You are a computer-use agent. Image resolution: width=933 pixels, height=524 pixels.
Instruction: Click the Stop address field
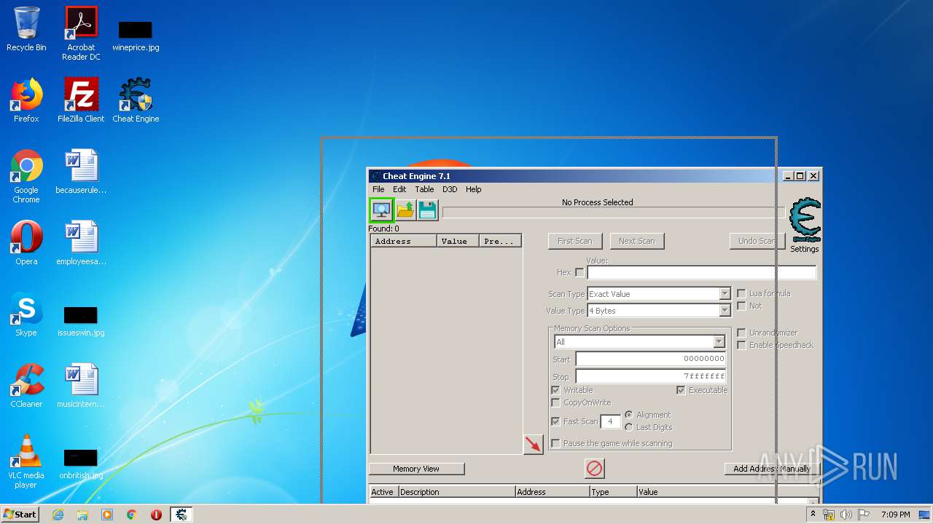coord(651,376)
